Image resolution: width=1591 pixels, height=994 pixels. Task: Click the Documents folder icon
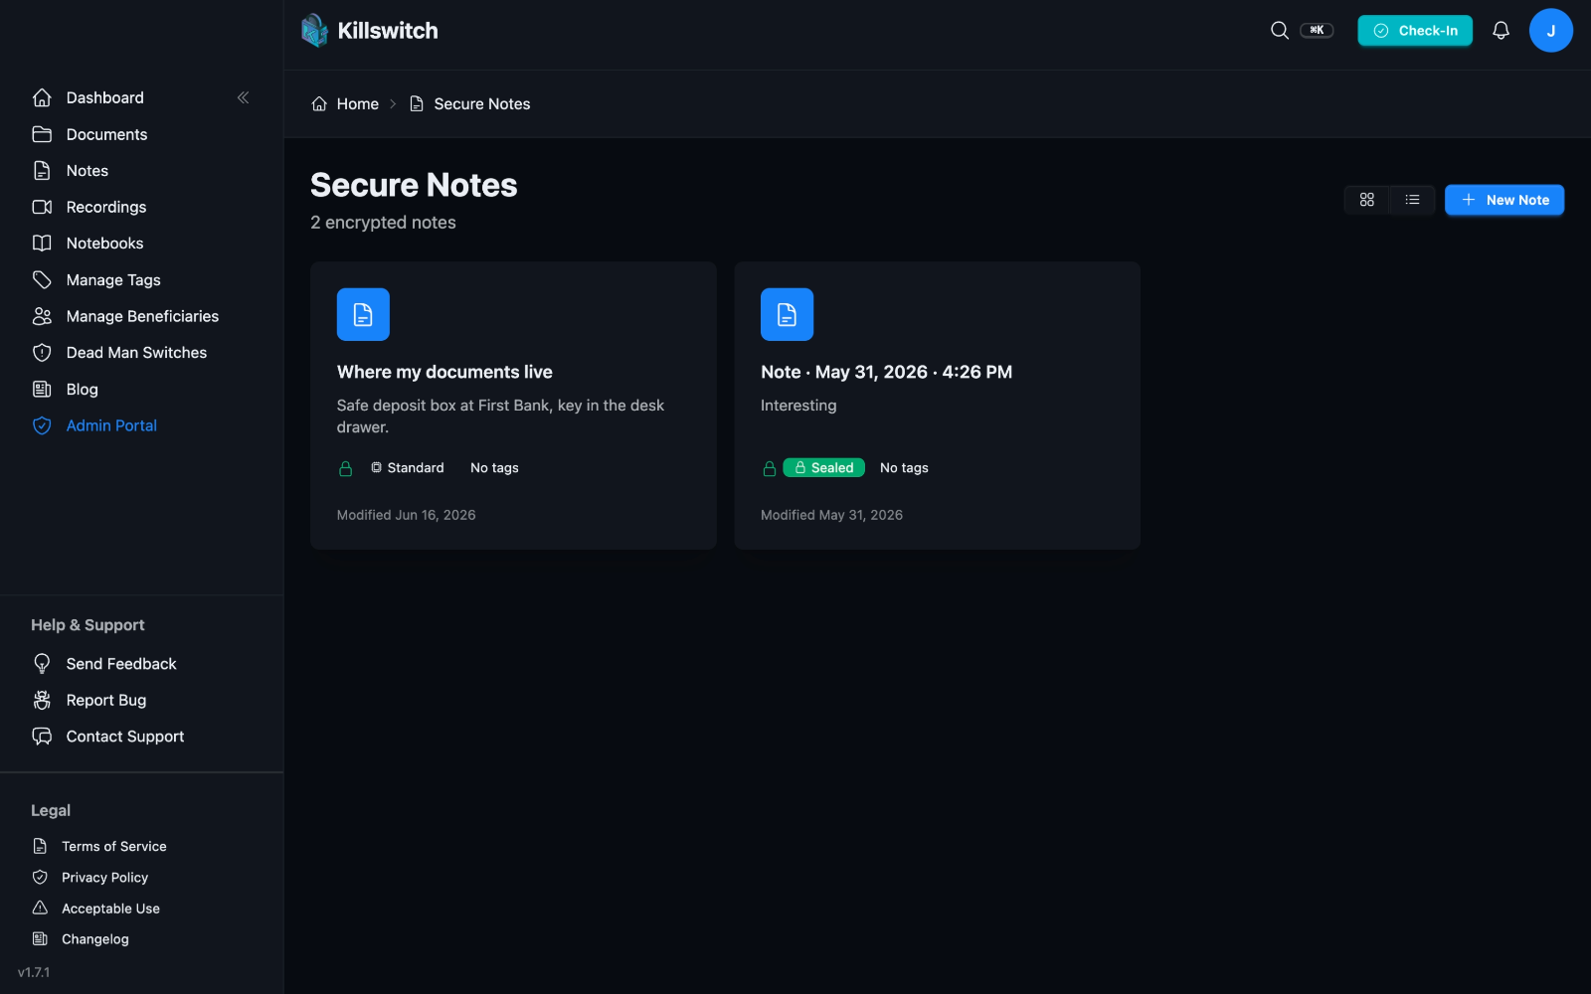(x=42, y=134)
